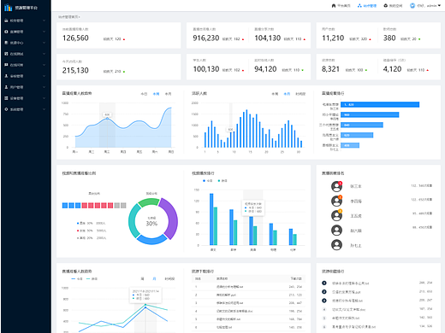Click the seventh sidebar menu's person icon
445x333 pixels.
pos(6,87)
